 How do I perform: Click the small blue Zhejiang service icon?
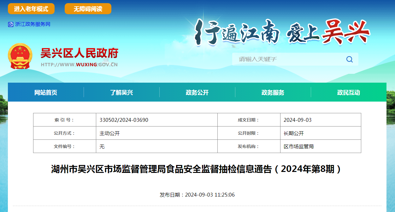coord(11,24)
